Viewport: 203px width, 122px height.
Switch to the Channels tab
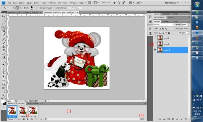pyautogui.click(x=166, y=21)
